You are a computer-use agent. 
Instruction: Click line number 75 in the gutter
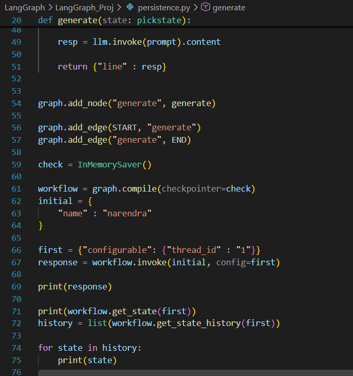[x=16, y=361]
